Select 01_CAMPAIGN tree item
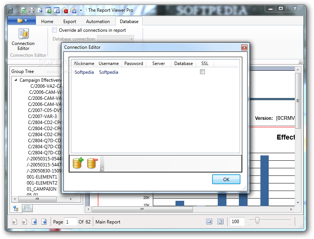This screenshot has height=239, width=314. point(42,189)
